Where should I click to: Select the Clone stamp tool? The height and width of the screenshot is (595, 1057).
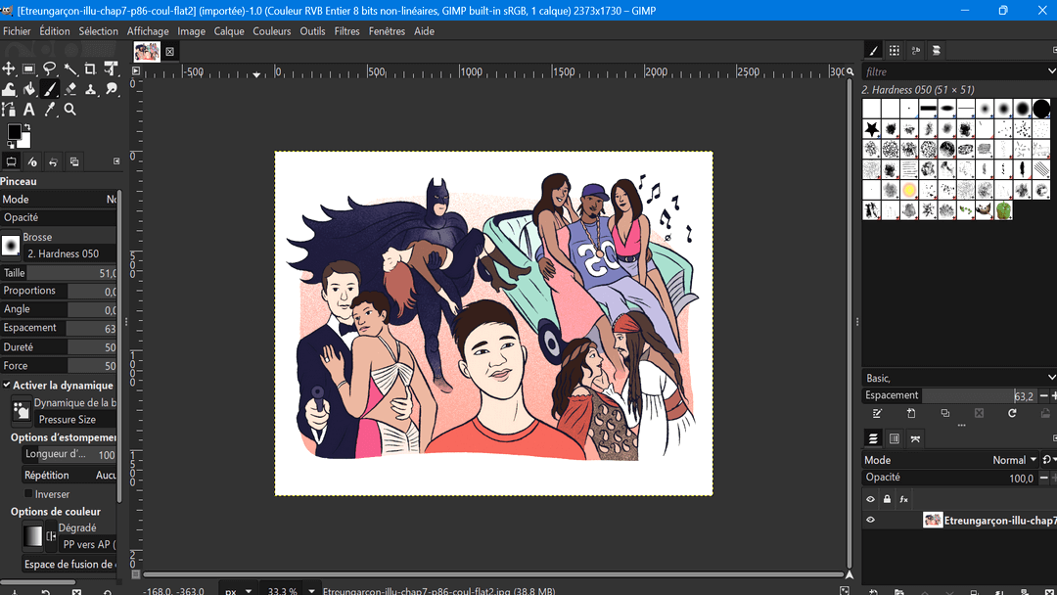point(90,89)
